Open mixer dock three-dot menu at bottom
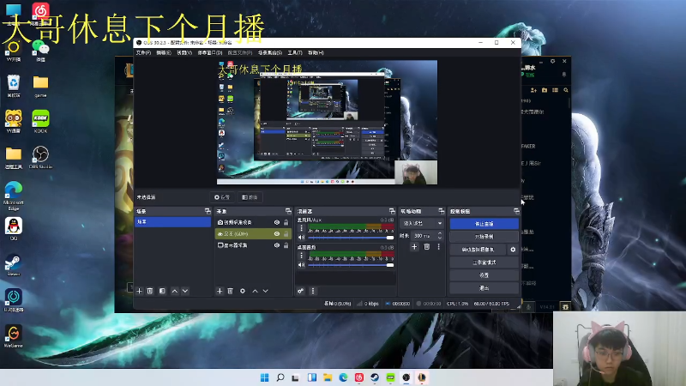 click(x=312, y=291)
